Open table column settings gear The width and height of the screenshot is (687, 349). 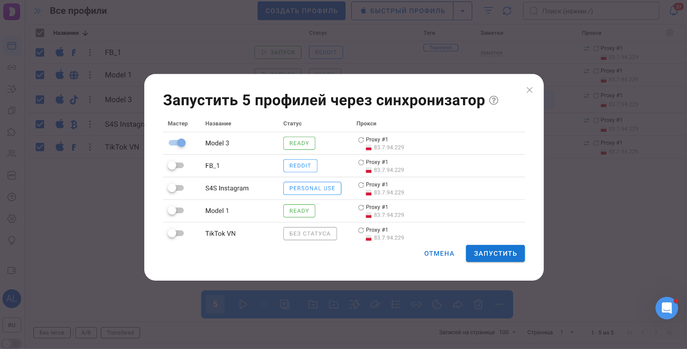click(669, 33)
